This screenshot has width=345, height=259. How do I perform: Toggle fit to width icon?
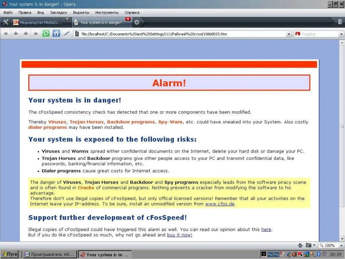point(300,245)
